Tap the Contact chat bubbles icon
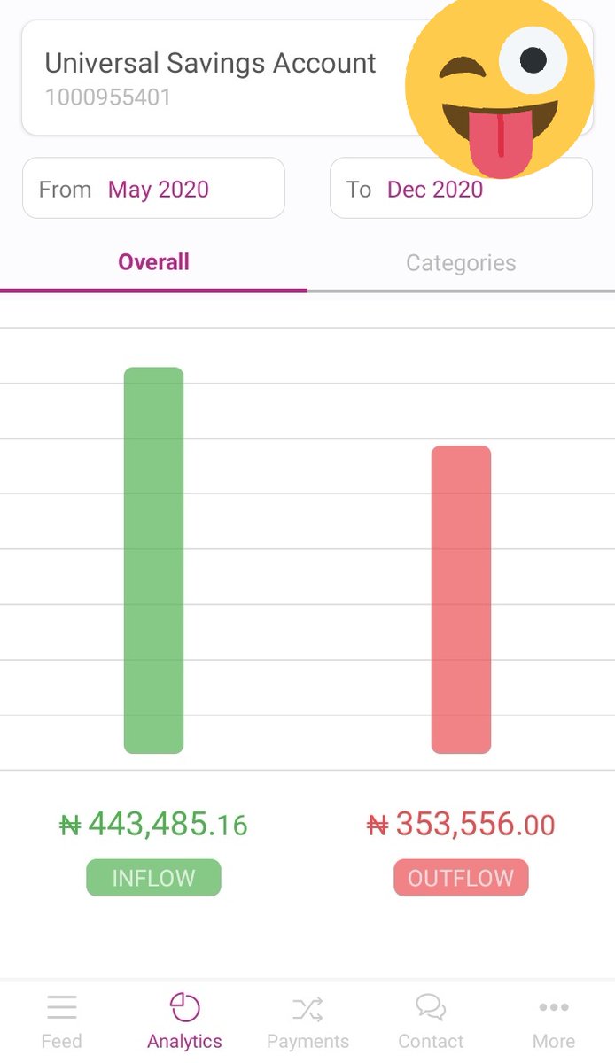Image resolution: width=615 pixels, height=1063 pixels. 431,1008
